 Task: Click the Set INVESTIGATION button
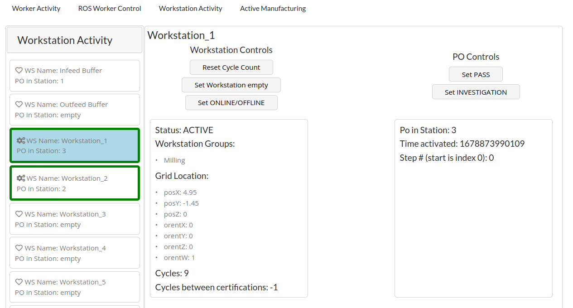476,92
